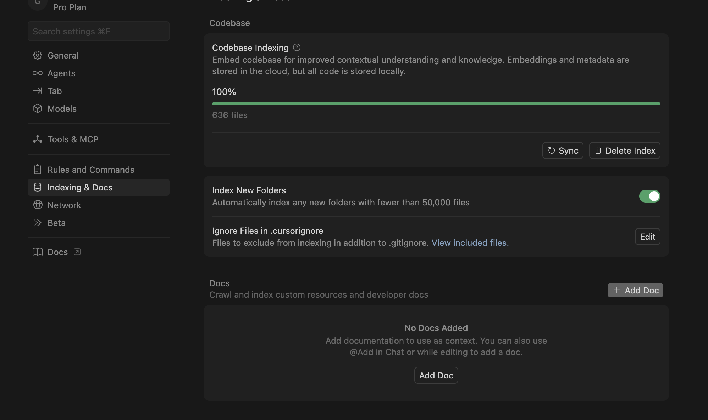Click the 100% indexing value
This screenshot has width=708, height=420.
[x=224, y=92]
